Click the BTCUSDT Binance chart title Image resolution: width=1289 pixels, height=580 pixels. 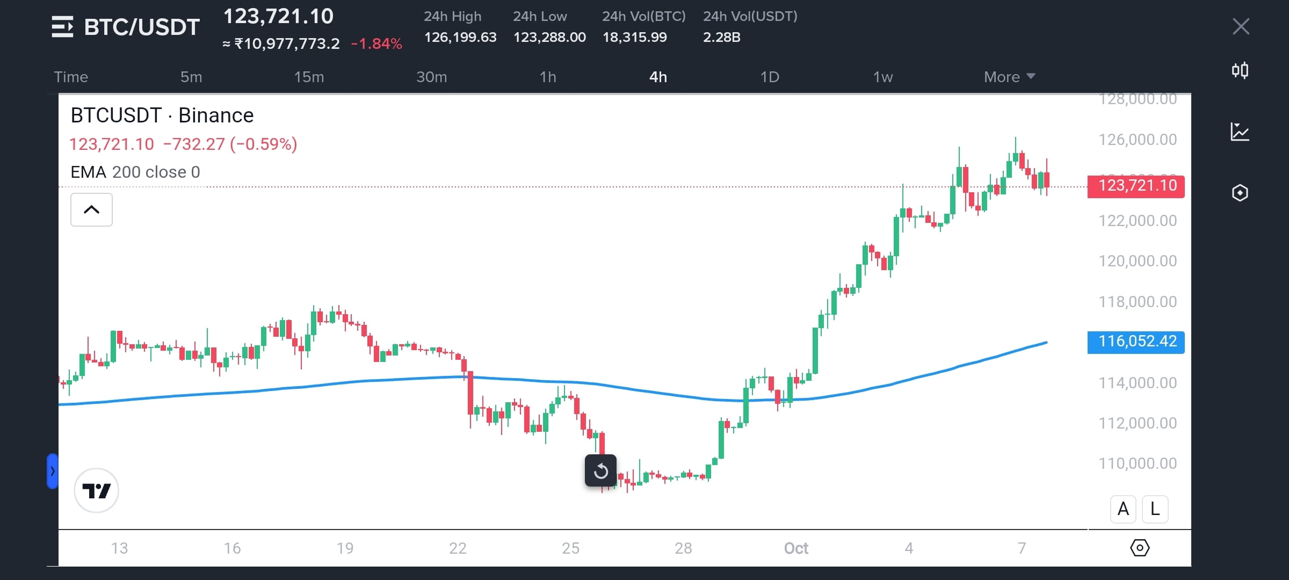click(x=162, y=115)
